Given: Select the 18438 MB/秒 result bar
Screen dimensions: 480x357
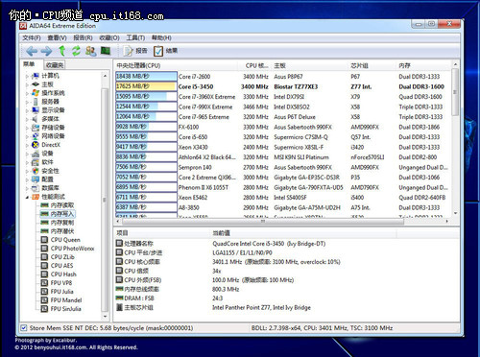Looking at the screenshot, I should (146, 76).
